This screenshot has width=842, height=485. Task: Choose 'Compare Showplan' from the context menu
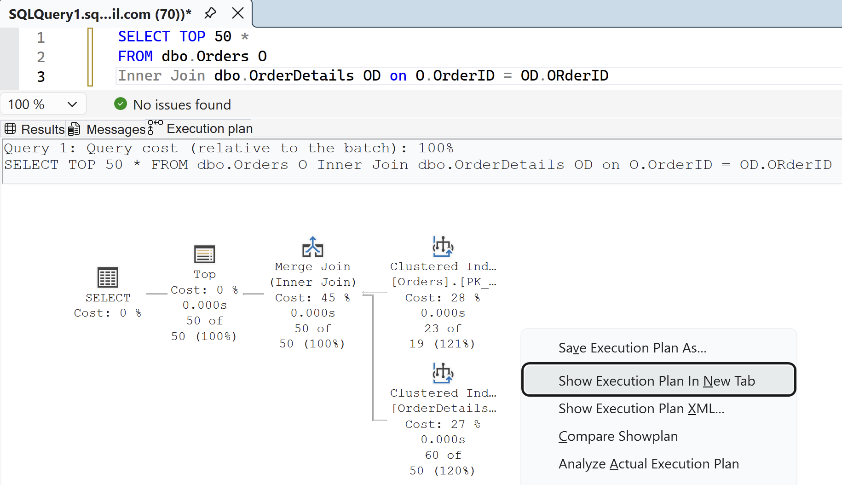tap(617, 436)
